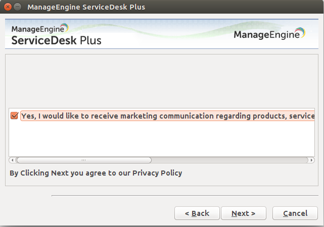Screen dimensions: 324x227
Task: Click the empty space left of the Back button
Action: coord(101,213)
